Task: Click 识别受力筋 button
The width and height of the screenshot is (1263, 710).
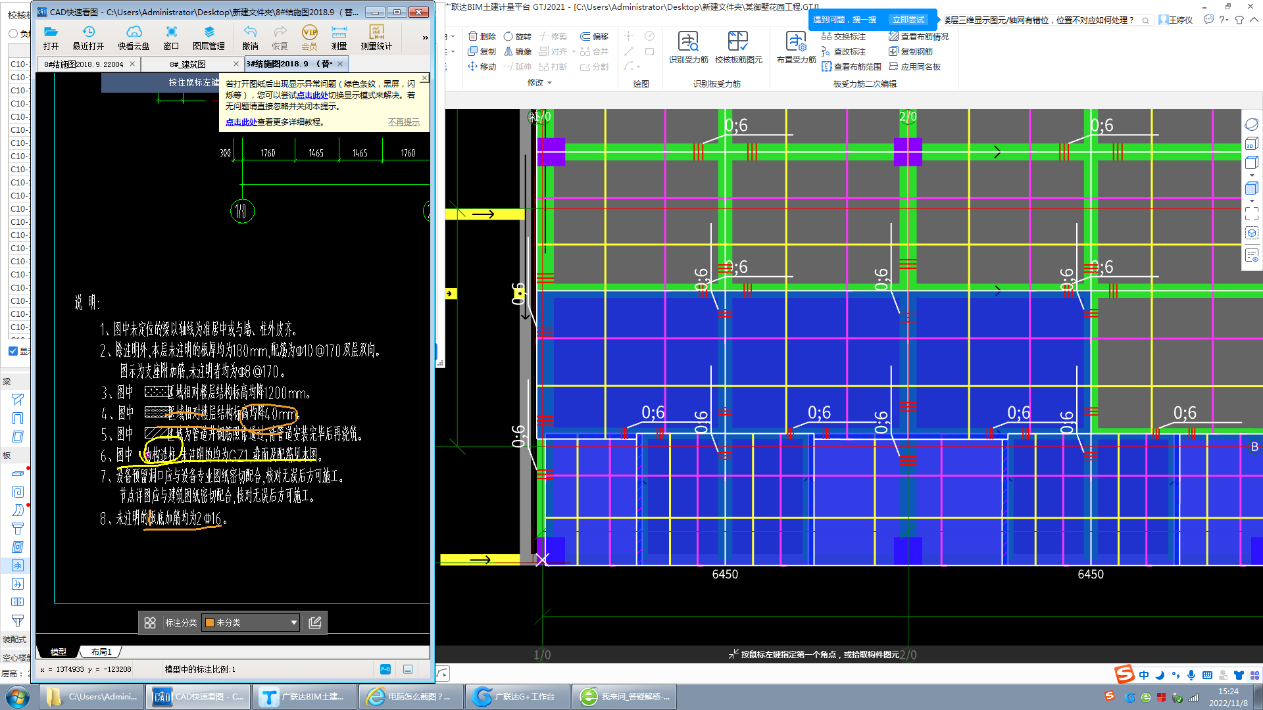Action: tap(688, 47)
